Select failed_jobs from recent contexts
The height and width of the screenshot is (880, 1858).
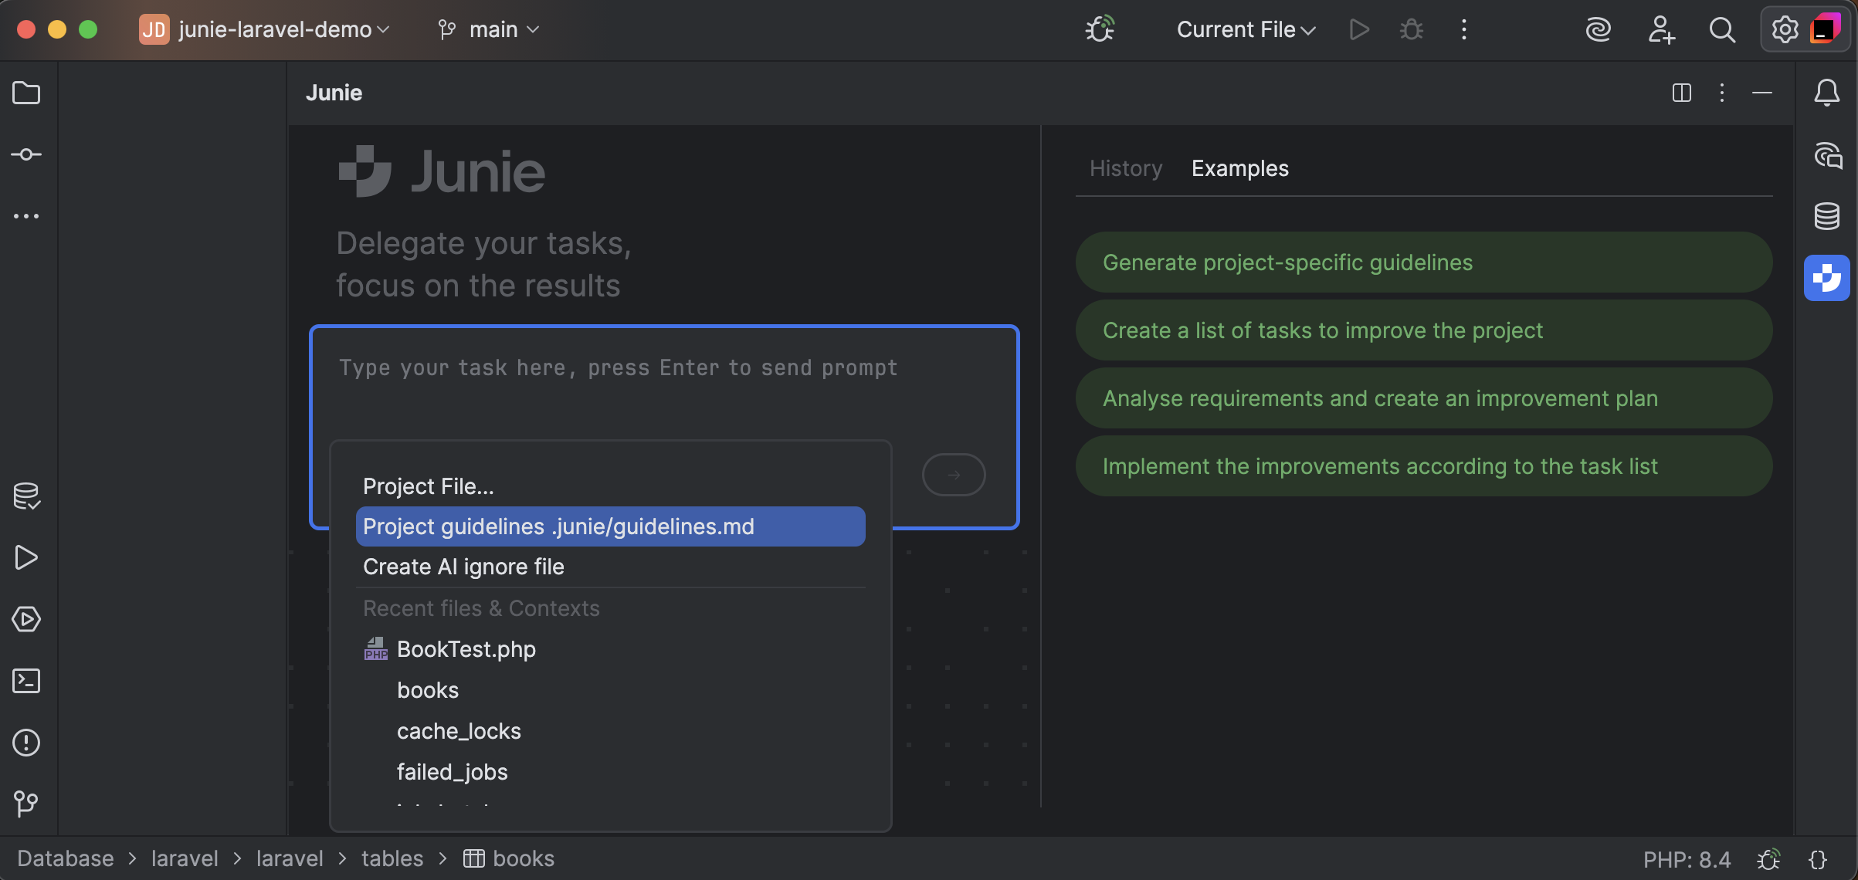tap(610, 772)
